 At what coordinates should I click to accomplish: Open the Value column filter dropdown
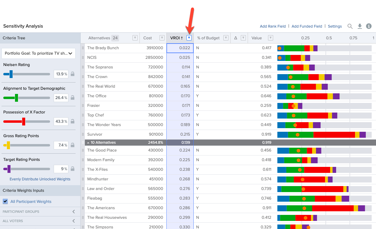tap(270, 38)
